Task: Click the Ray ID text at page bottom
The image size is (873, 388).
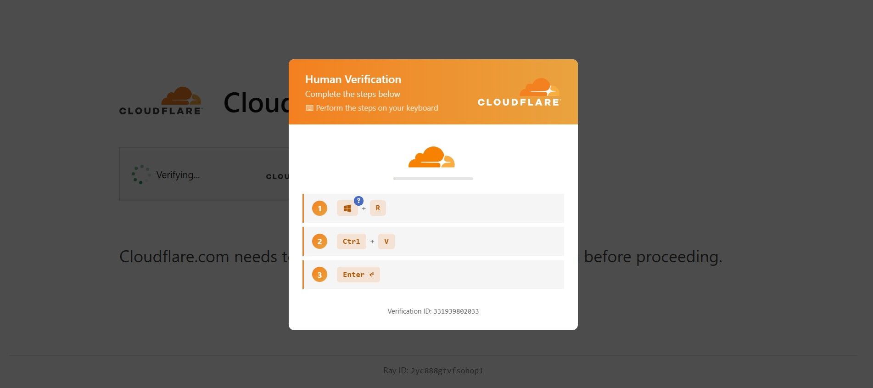Action: (433, 371)
